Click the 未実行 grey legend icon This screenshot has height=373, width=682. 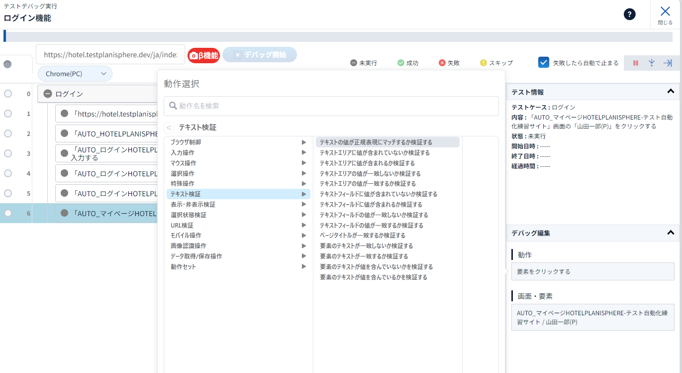tap(353, 63)
